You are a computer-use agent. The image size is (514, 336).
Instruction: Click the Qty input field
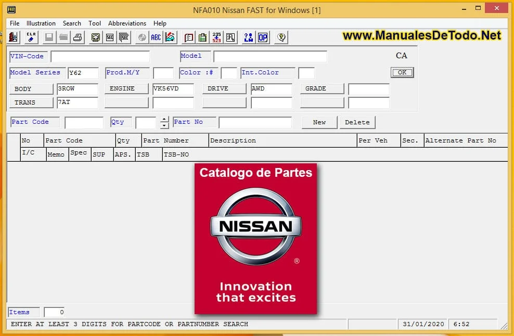(146, 123)
